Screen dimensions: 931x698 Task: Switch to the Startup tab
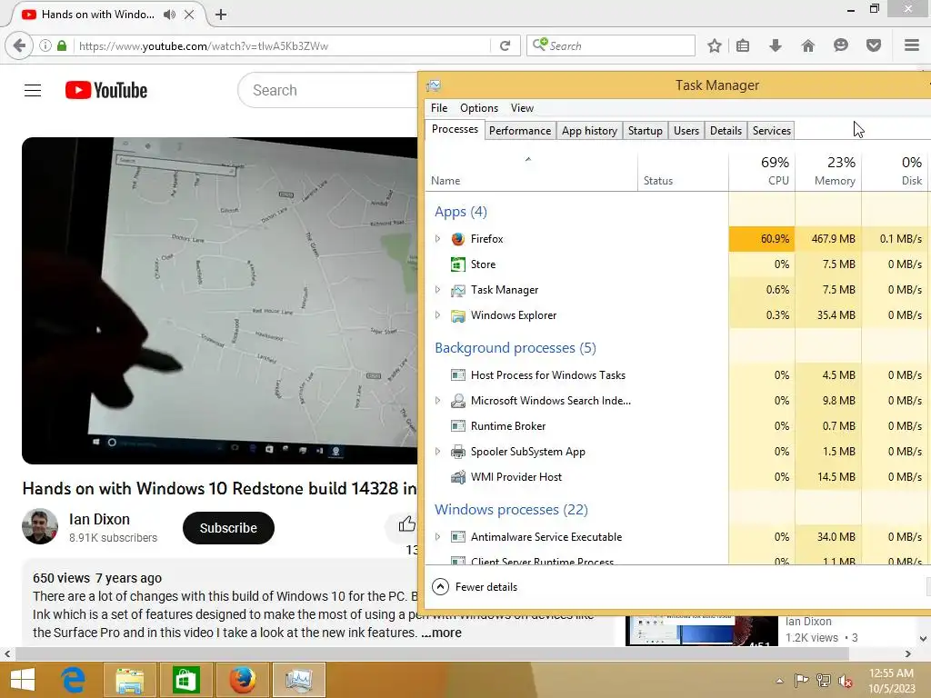pyautogui.click(x=646, y=131)
